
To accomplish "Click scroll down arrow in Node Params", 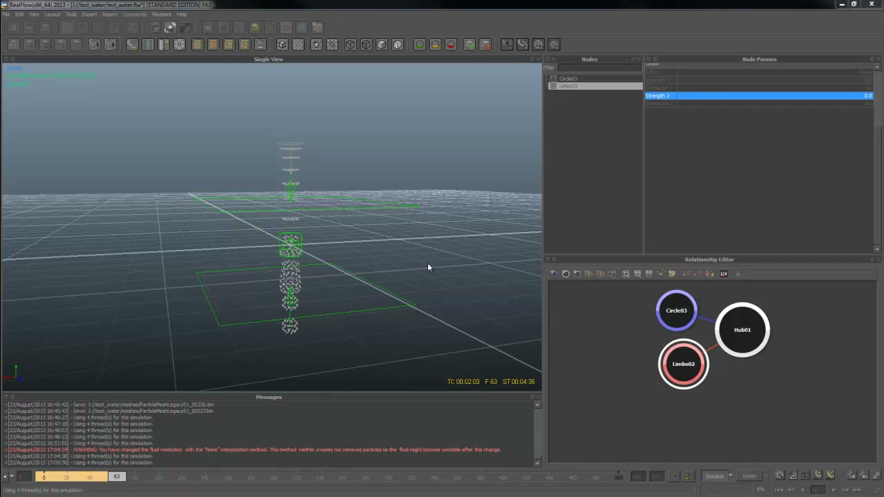I will tap(878, 249).
